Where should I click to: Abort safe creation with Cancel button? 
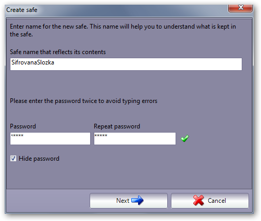[210, 201]
